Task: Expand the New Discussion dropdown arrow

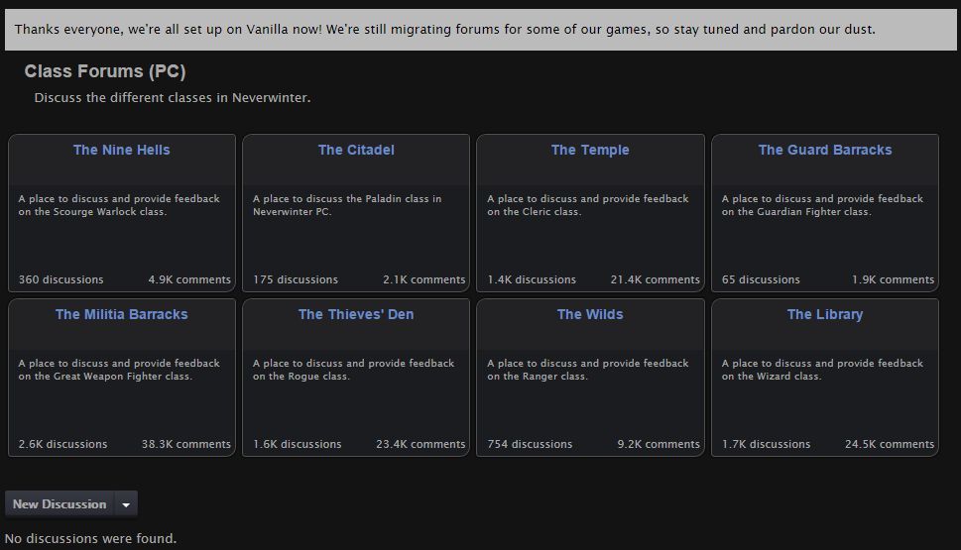Action: click(126, 504)
